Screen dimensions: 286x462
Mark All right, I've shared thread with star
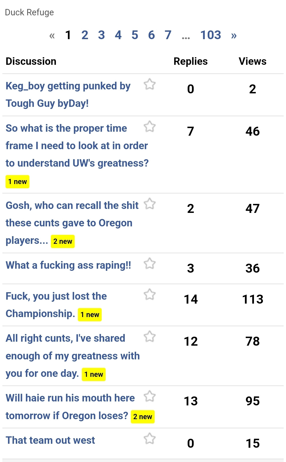pyautogui.click(x=150, y=337)
